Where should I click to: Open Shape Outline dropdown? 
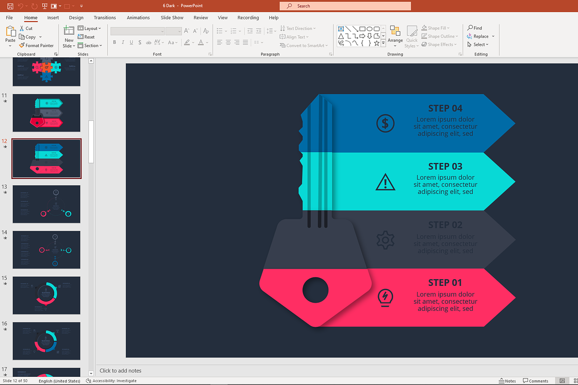click(x=439, y=36)
